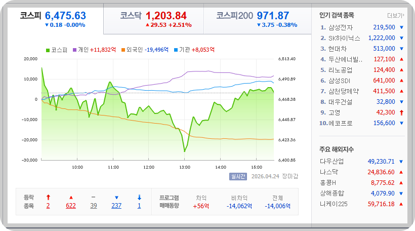Open the 상해종합 overseas index
Viewport: 415px width, 231px height.
[x=331, y=194]
